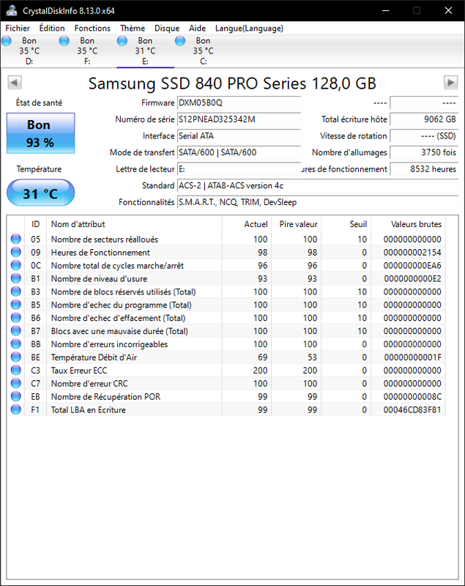Click status orb for attribute 0C row

[15, 265]
